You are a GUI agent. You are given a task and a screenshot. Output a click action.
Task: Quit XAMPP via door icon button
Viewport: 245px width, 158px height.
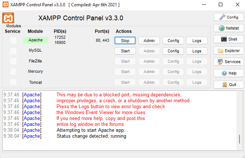tap(228, 84)
